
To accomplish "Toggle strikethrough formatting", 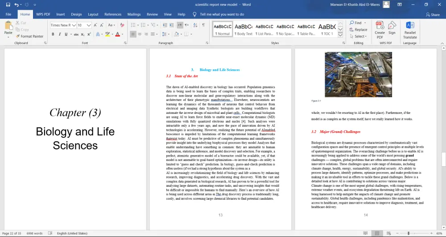I will [76, 34].
